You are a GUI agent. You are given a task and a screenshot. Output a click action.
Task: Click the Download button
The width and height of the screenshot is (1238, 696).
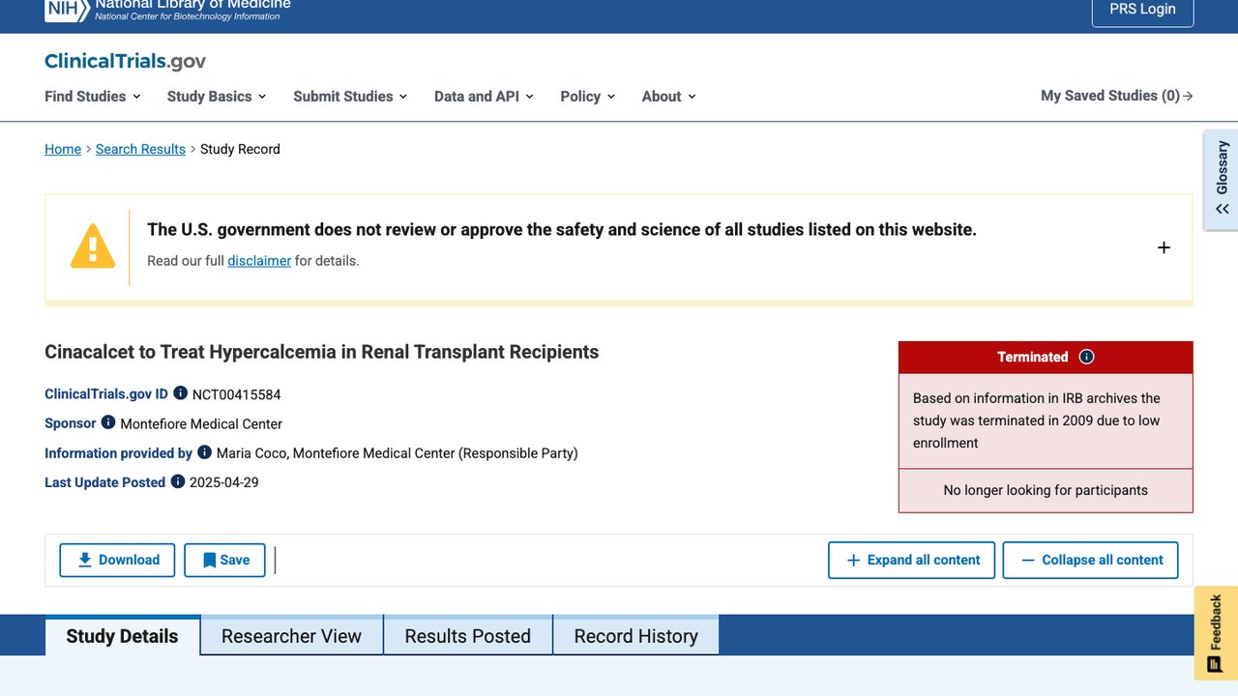tap(117, 560)
